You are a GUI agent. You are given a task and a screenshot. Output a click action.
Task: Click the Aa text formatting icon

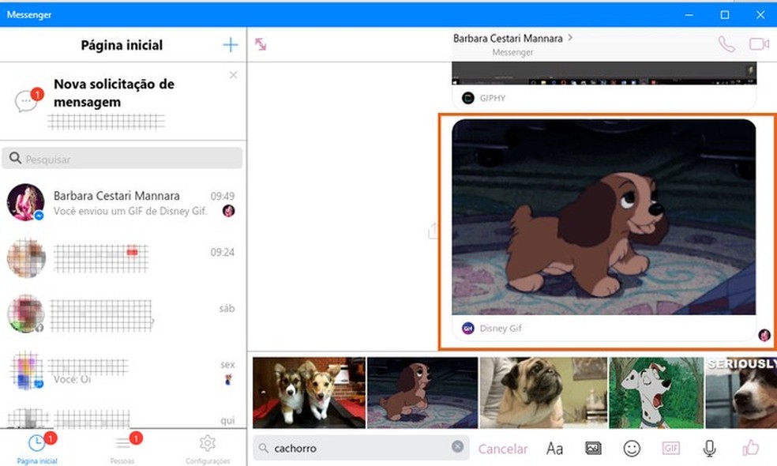554,448
